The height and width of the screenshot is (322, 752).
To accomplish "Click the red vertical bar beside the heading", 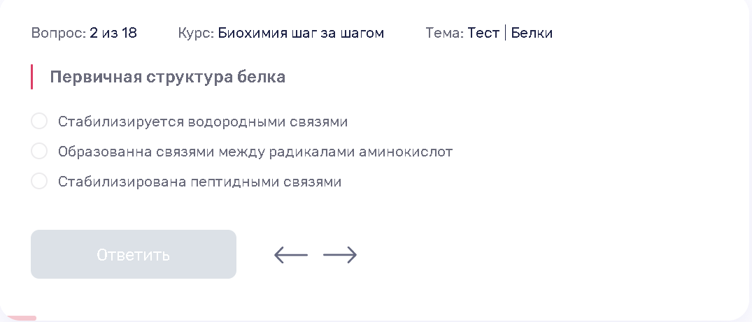I will tap(31, 77).
